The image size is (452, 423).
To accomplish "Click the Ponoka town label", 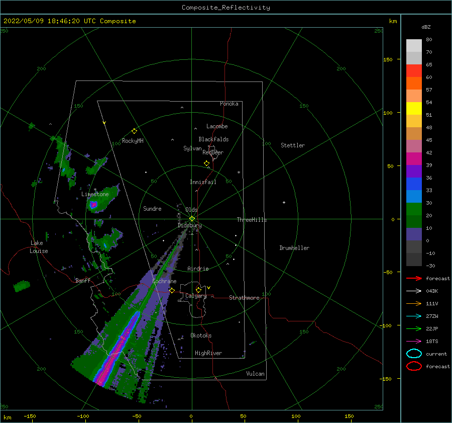I will (x=229, y=104).
